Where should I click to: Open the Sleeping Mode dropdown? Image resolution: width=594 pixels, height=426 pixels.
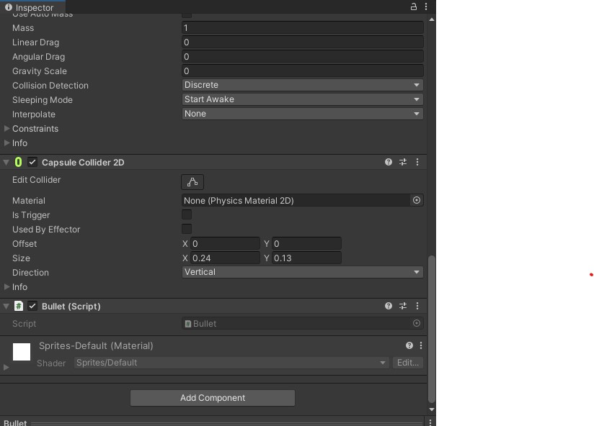(302, 99)
